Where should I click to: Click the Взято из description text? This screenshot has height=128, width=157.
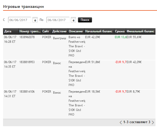[74, 37]
